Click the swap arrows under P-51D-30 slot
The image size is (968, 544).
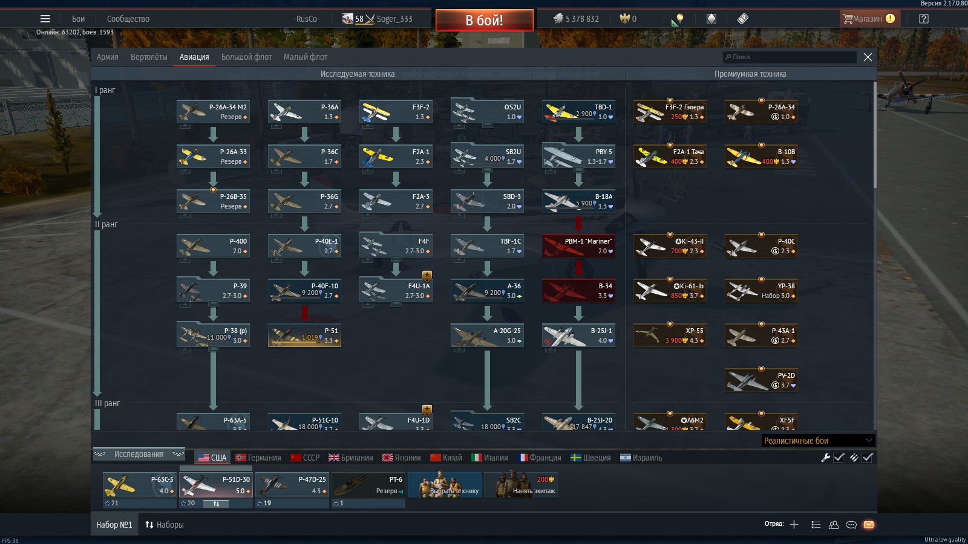tap(216, 503)
